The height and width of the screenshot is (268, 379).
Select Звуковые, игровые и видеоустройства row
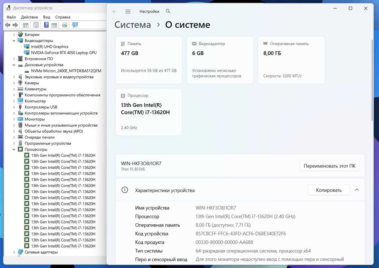(59, 77)
